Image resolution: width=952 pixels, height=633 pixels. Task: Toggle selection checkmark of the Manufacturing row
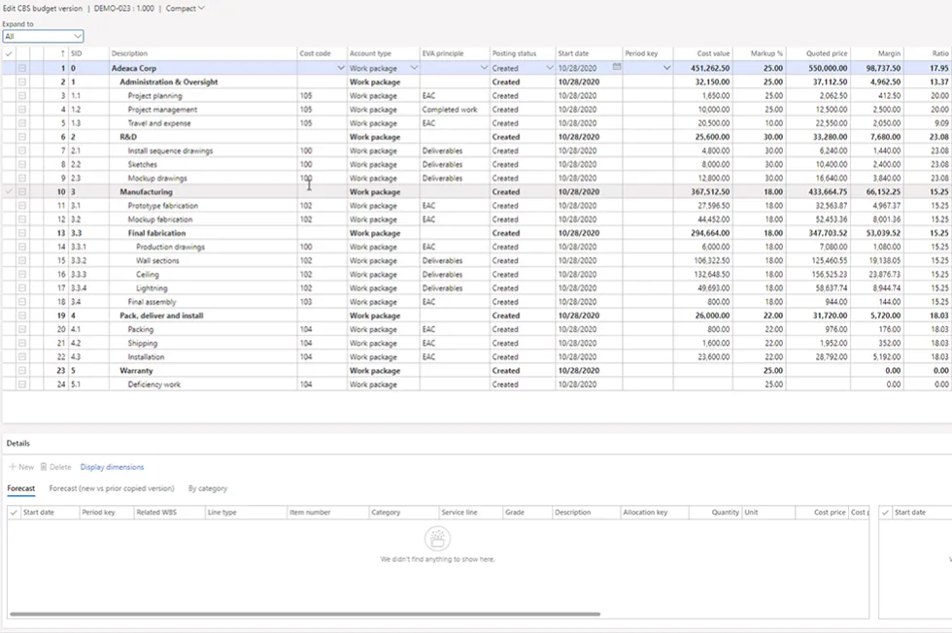9,192
